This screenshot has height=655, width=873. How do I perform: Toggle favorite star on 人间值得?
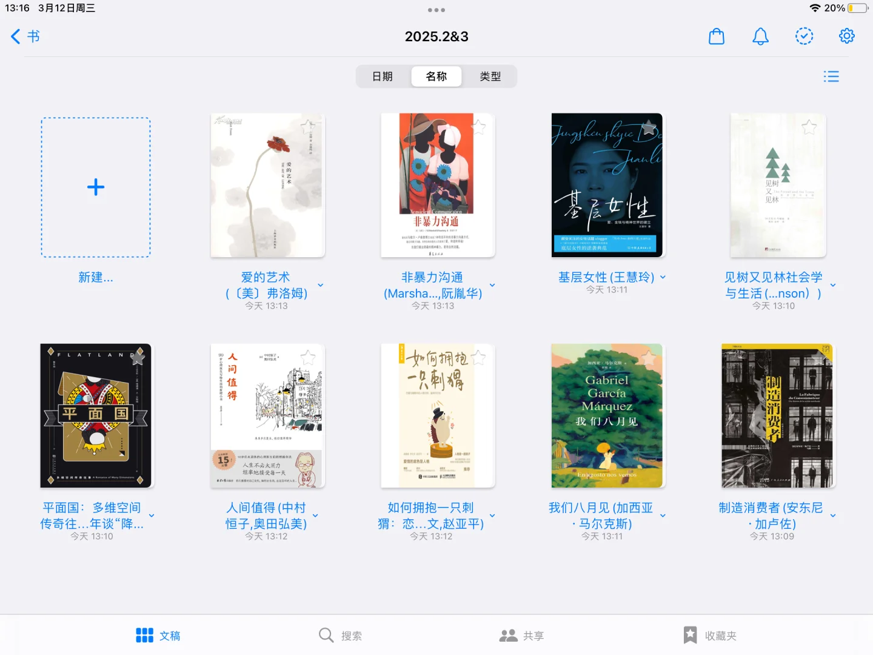click(308, 357)
